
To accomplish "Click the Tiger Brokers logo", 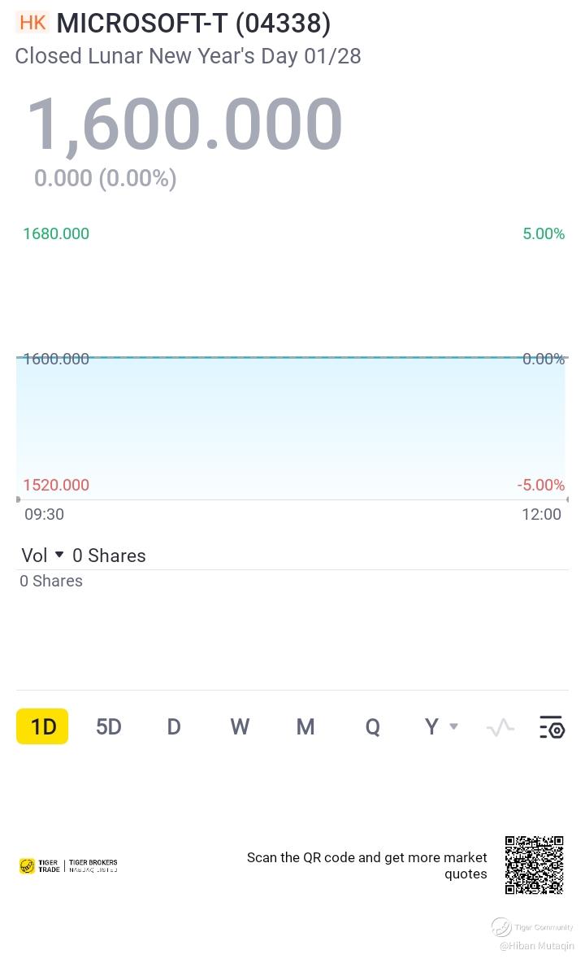I will click(x=93, y=866).
